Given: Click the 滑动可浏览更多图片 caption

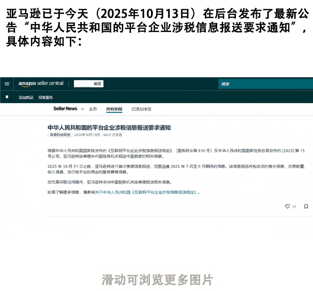Looking at the screenshot, I should [157, 280].
